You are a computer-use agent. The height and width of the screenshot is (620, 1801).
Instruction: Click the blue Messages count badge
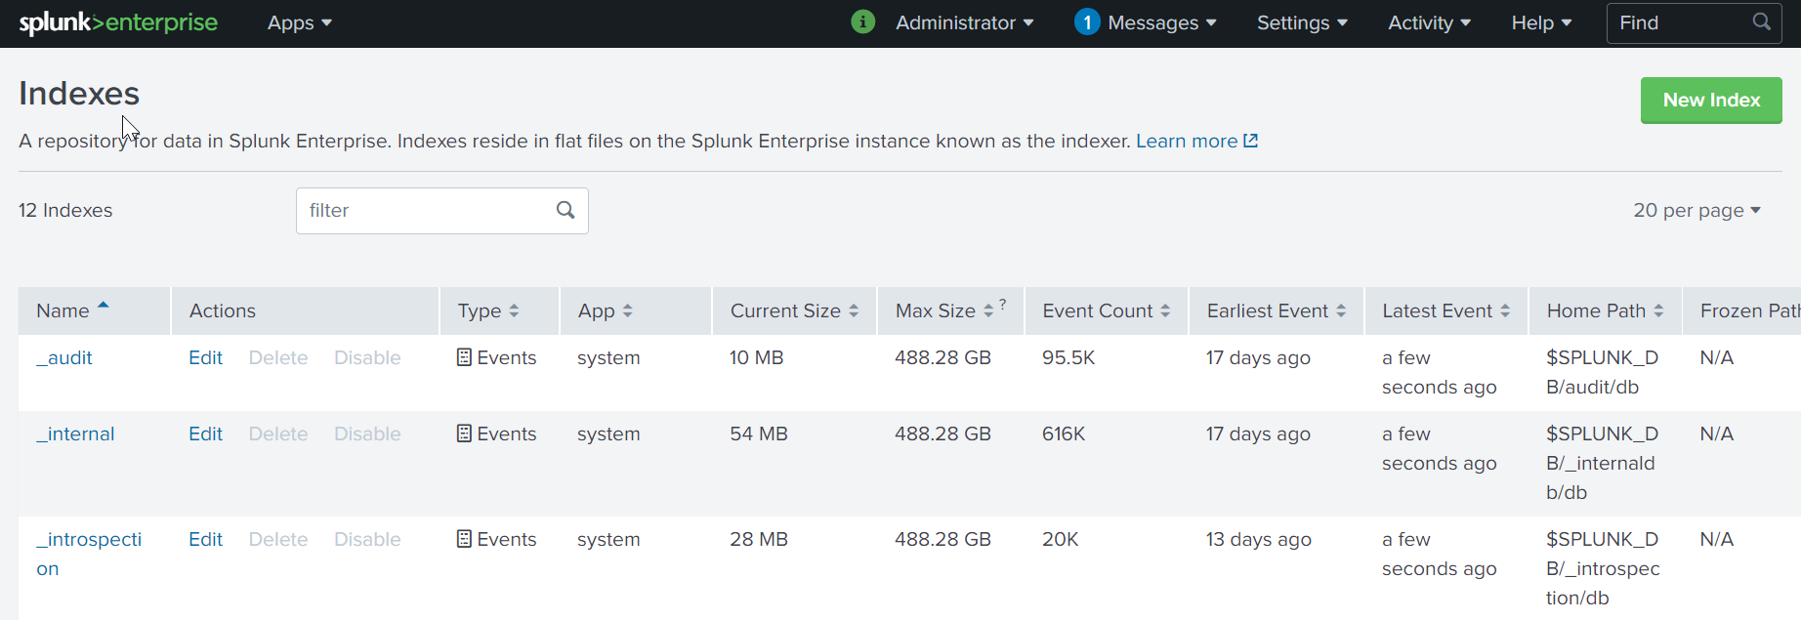click(x=1086, y=21)
